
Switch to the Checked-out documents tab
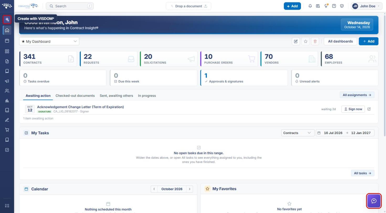[75, 96]
